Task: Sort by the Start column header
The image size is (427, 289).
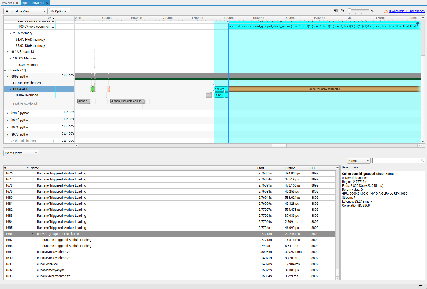Action: (x=269, y=168)
